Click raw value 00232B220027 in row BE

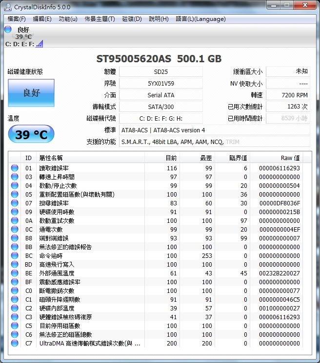click(280, 273)
